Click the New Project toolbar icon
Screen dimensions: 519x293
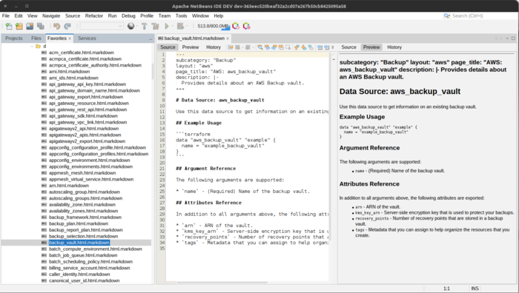pyautogui.click(x=19, y=26)
